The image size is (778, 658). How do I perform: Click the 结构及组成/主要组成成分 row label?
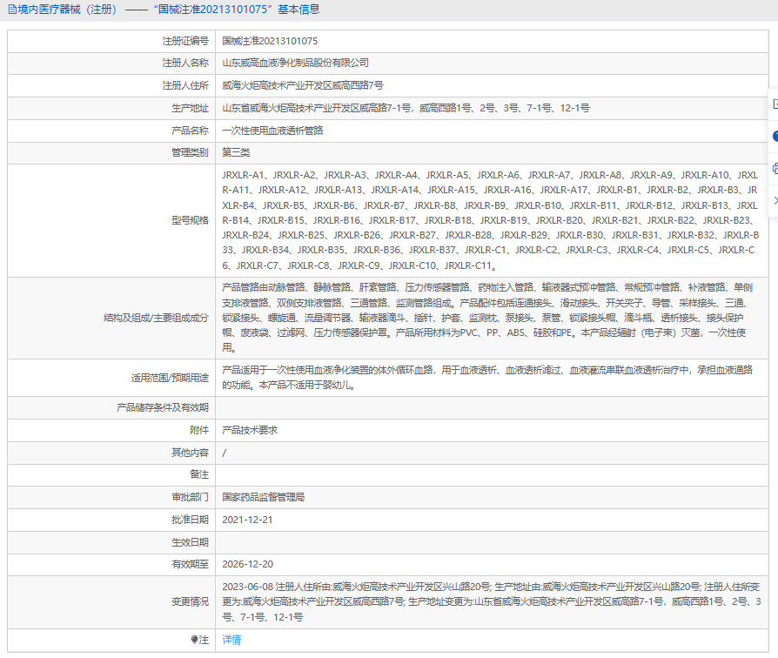coord(156,318)
